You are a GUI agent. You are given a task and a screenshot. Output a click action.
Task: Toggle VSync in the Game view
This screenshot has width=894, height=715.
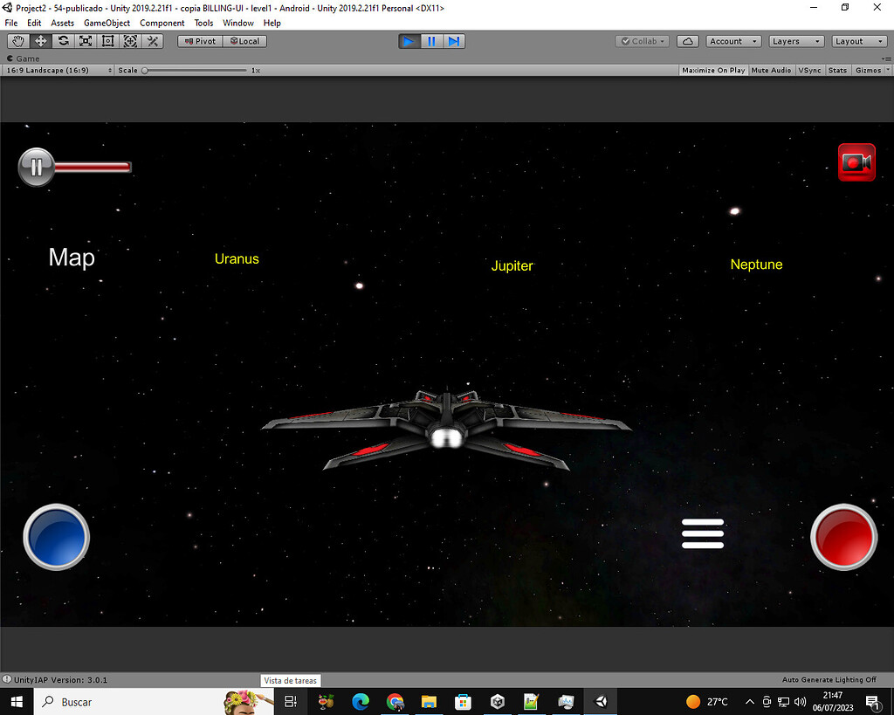(x=809, y=70)
